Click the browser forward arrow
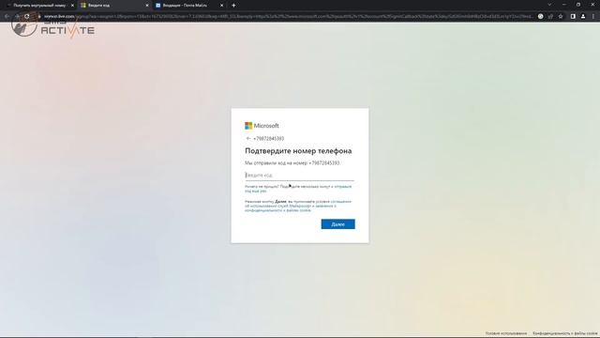 pos(17,17)
